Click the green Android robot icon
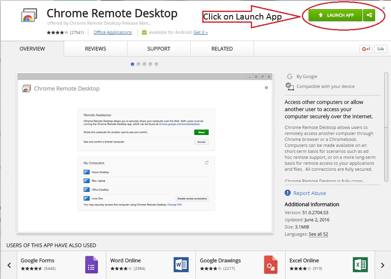Image resolution: width=391 pixels, height=279 pixels. click(144, 32)
